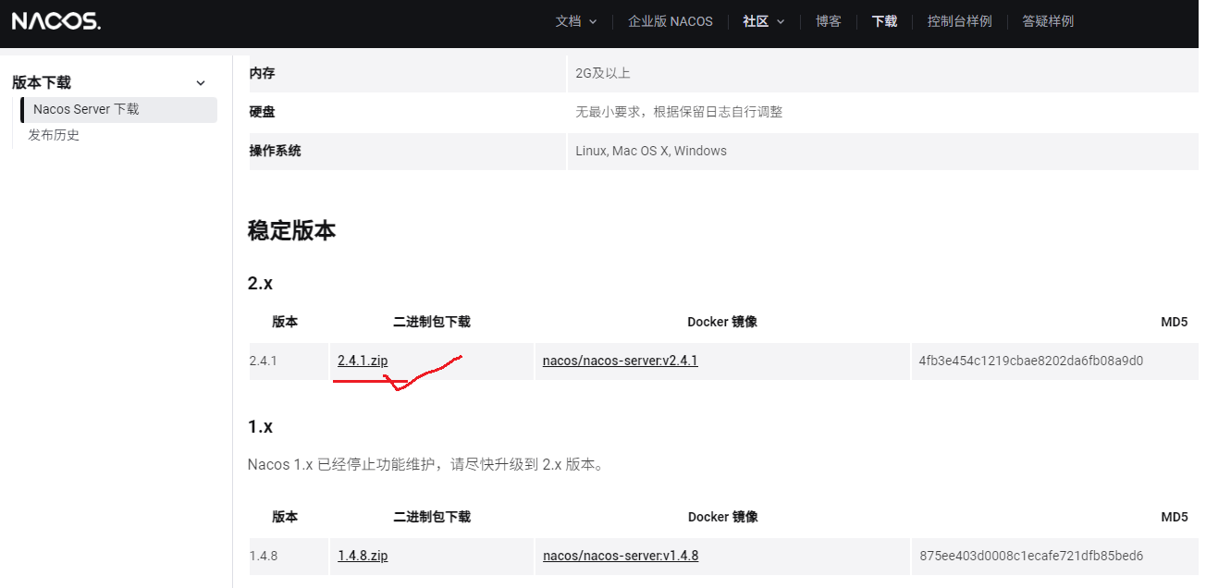Click the MD5 header in the 1.x table

coord(1175,517)
